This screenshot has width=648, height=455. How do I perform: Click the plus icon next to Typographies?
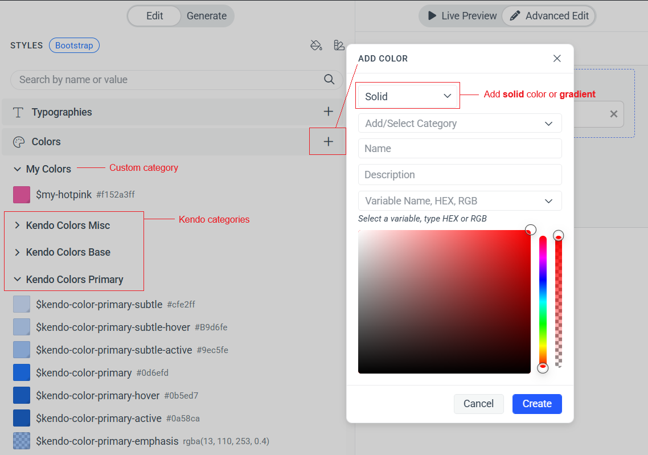329,112
